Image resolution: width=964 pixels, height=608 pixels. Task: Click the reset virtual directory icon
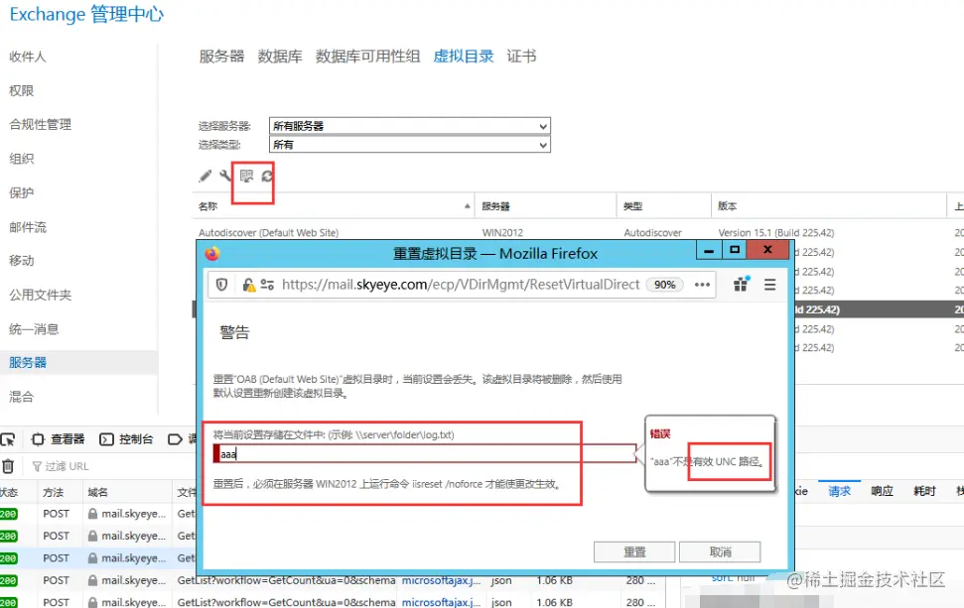click(246, 177)
